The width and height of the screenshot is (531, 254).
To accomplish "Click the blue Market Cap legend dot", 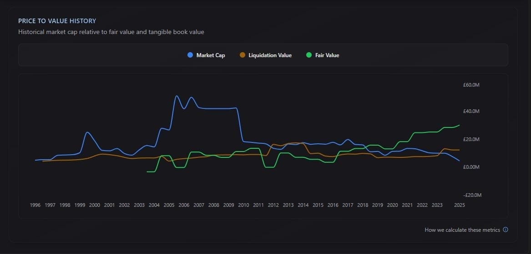I will (x=190, y=55).
